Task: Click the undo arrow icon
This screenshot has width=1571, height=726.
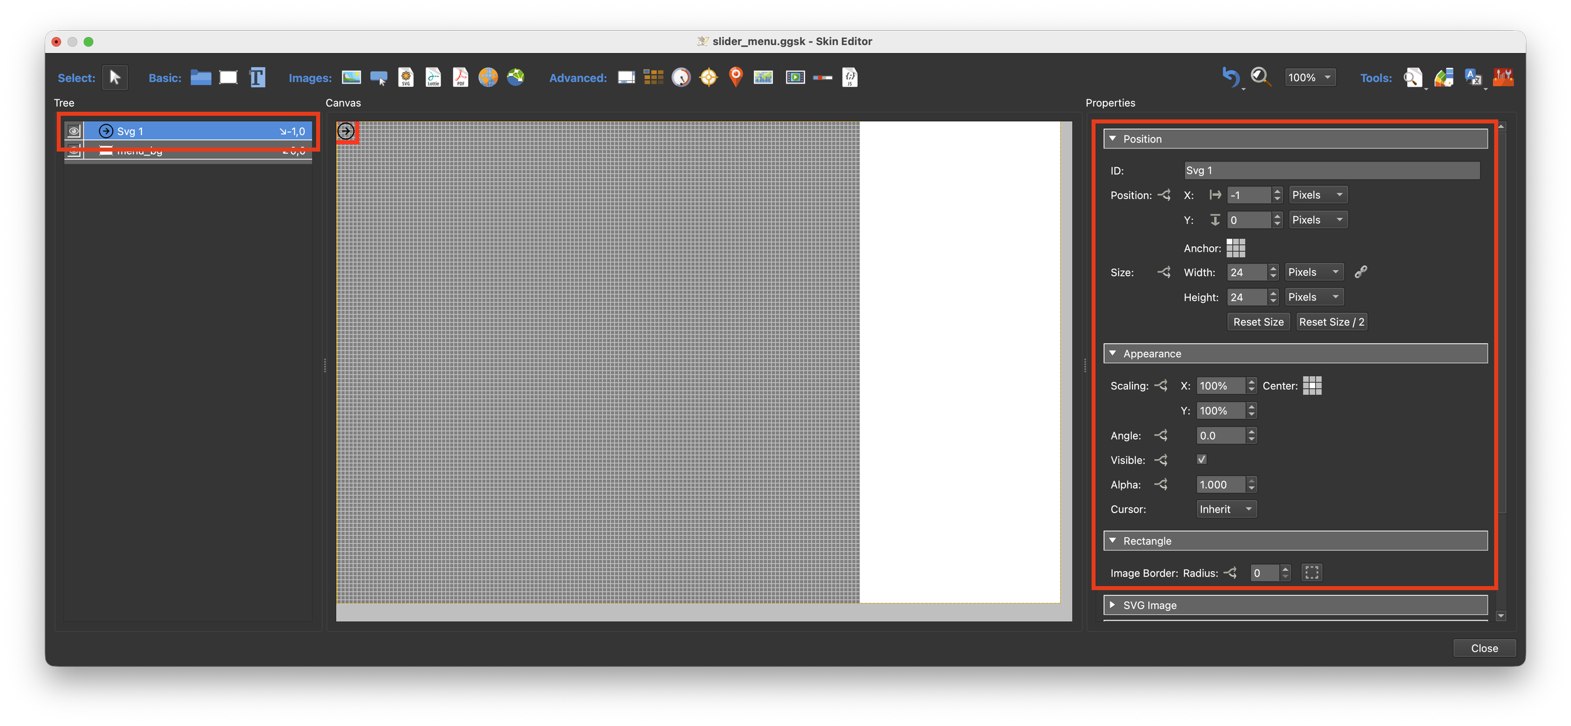Action: [1230, 77]
